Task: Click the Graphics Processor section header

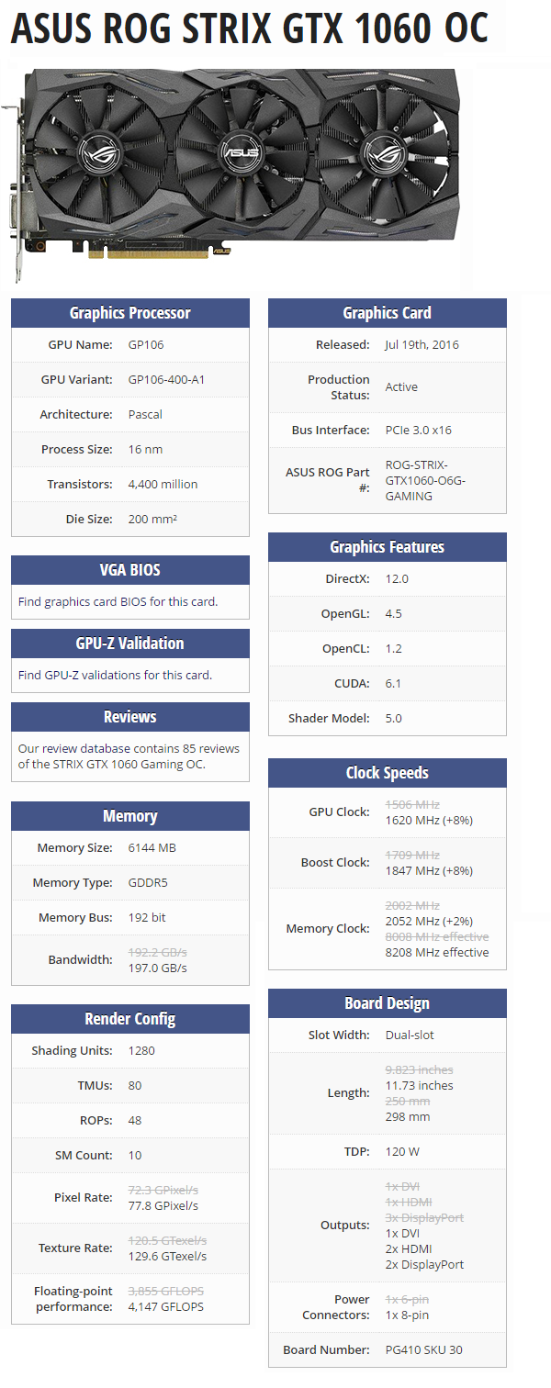Action: tap(130, 313)
